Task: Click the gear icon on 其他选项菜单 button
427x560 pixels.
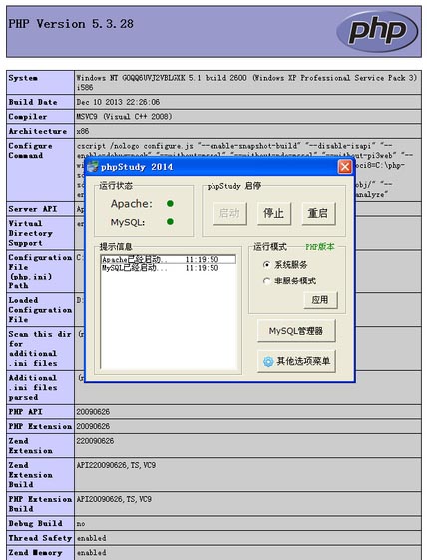Action: (x=268, y=361)
